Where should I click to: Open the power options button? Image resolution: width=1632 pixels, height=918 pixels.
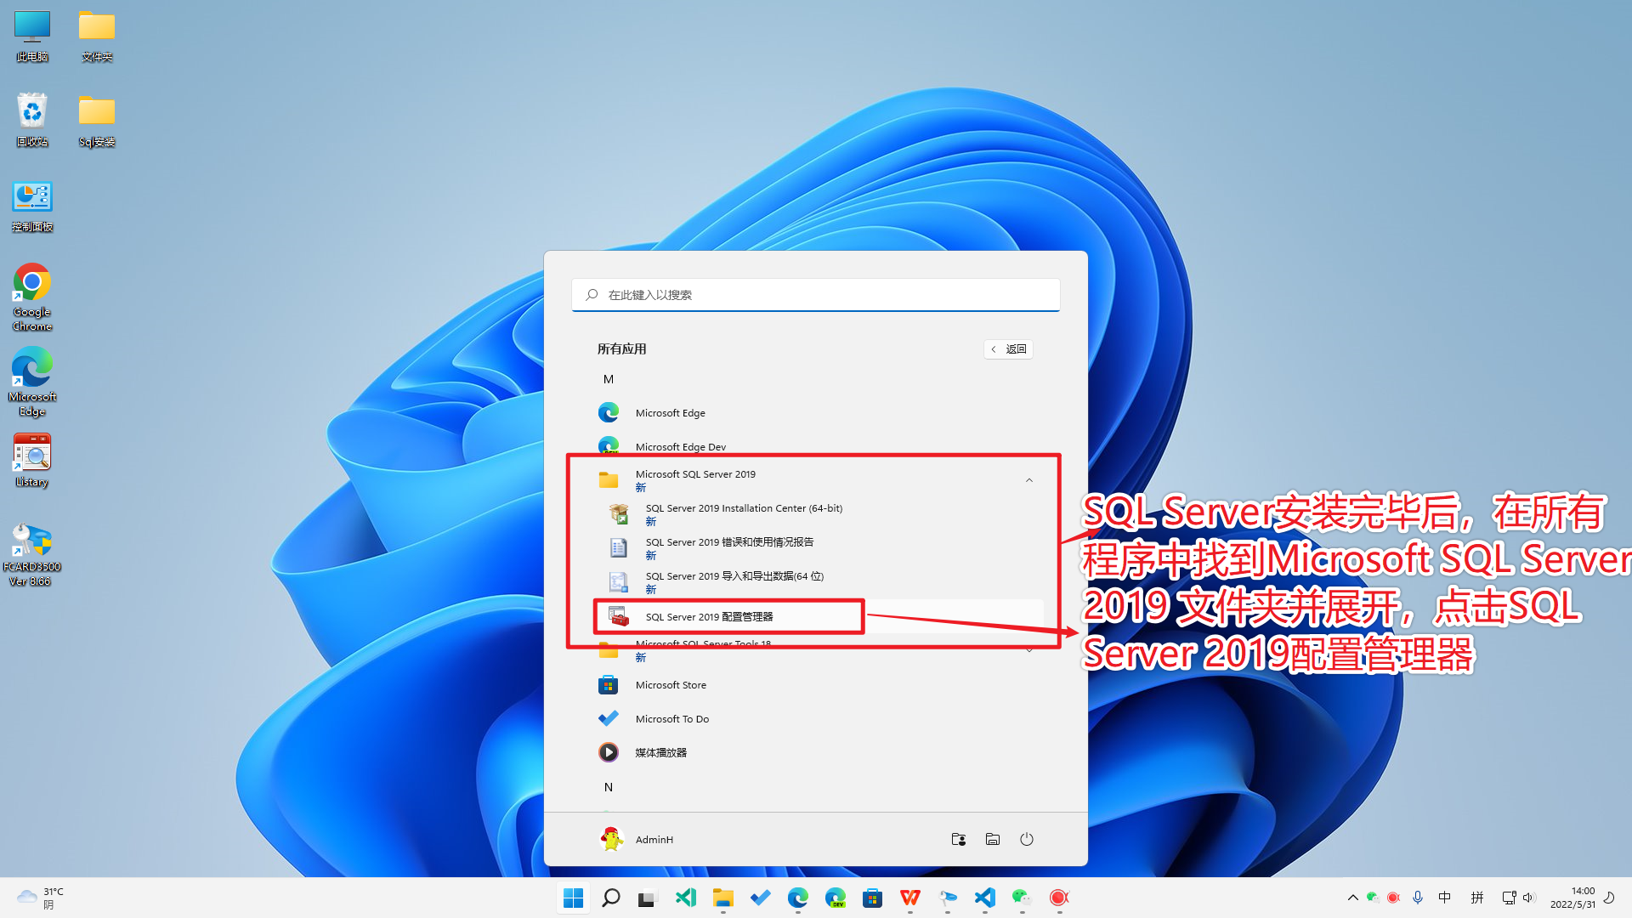[1027, 839]
